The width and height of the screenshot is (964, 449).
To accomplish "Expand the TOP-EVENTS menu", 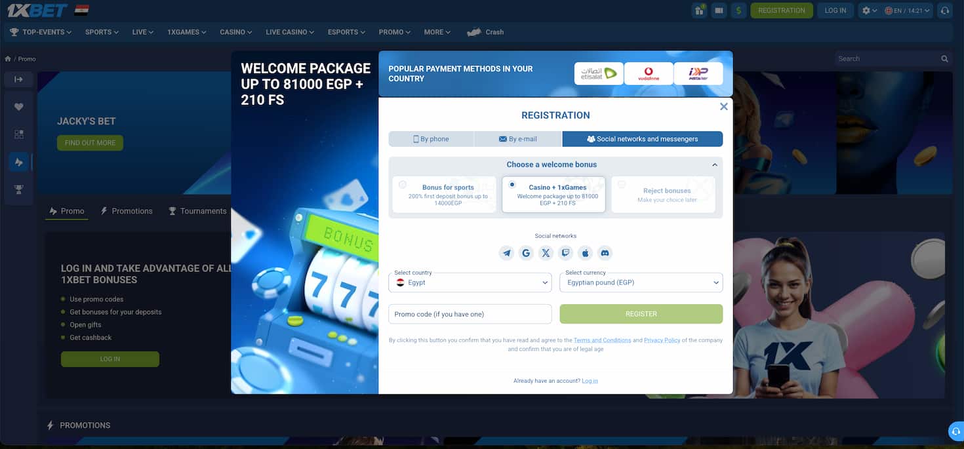I will (x=40, y=32).
